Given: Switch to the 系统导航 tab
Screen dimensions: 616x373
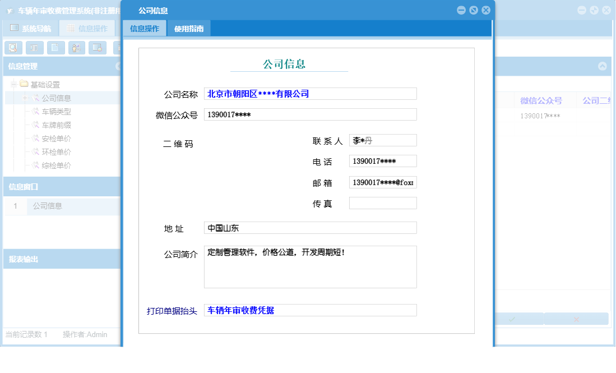Looking at the screenshot, I should point(32,27).
